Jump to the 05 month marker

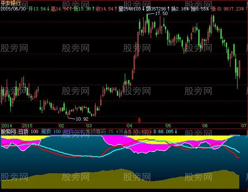coord(168,126)
